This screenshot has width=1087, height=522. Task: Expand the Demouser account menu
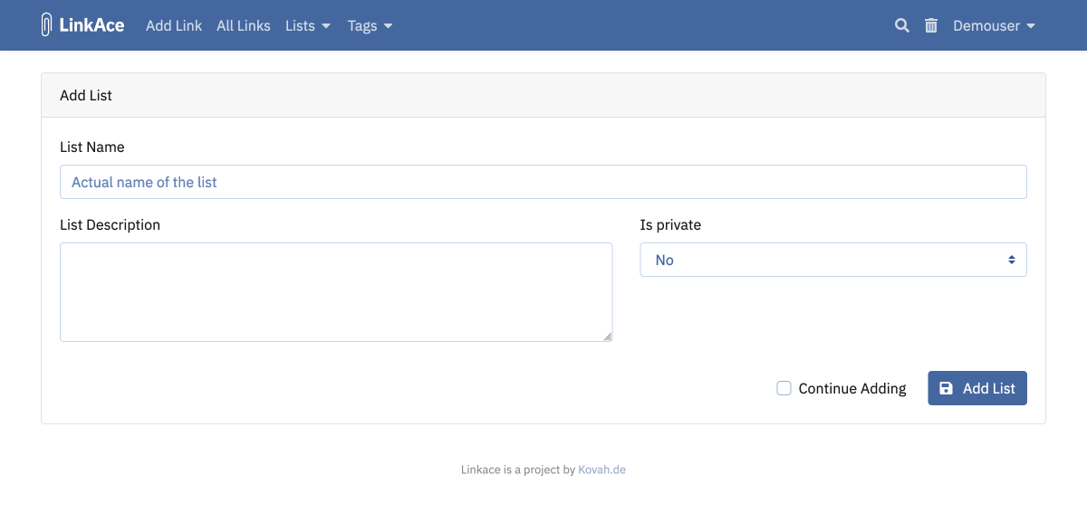(x=994, y=25)
